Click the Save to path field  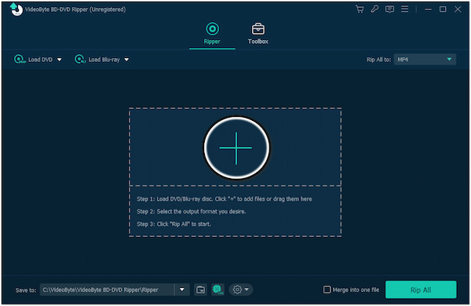pos(107,290)
